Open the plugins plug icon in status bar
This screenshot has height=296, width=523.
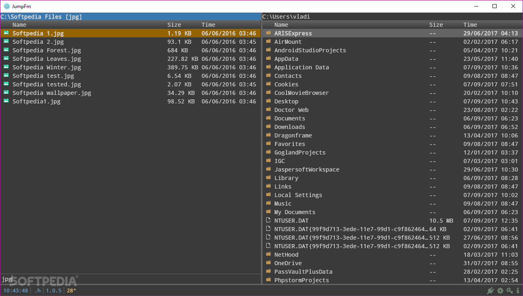coord(491,290)
